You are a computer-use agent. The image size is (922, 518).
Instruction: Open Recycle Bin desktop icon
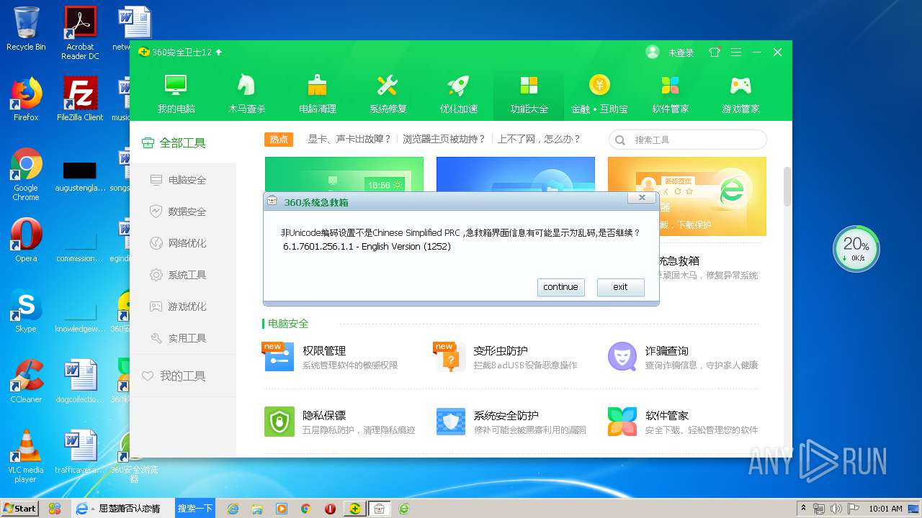[26, 29]
